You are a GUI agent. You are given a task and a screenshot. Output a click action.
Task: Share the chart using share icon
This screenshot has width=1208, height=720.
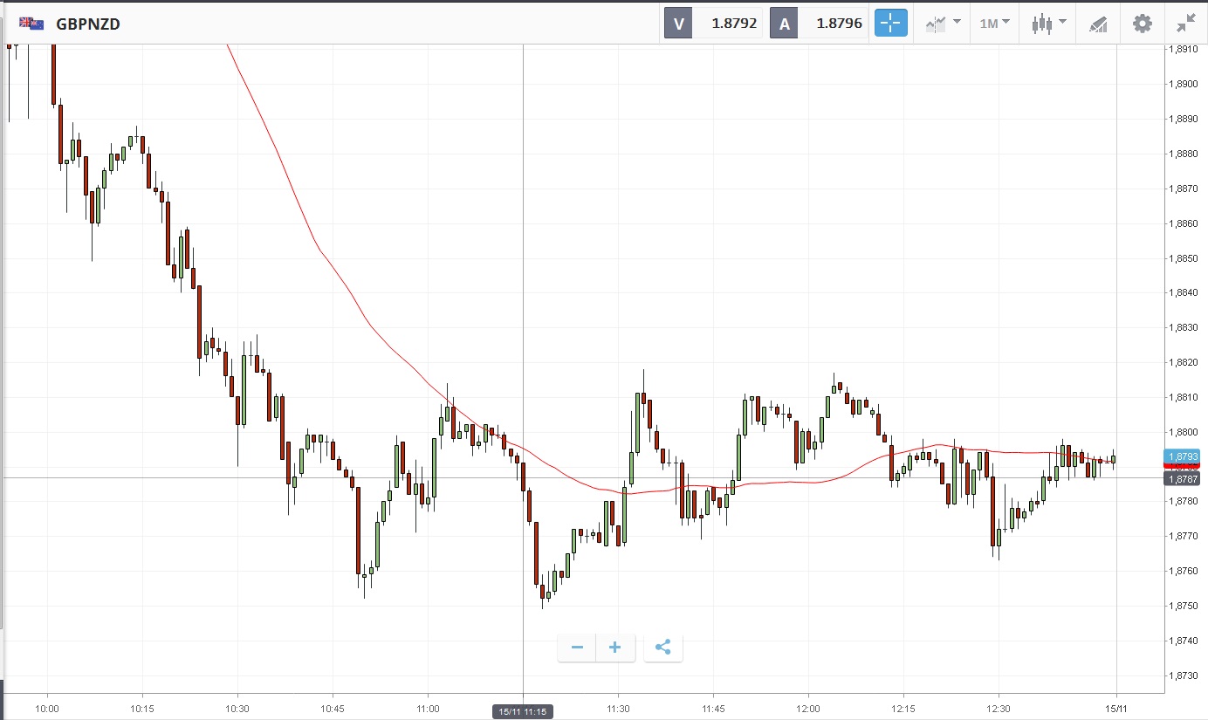[662, 648]
